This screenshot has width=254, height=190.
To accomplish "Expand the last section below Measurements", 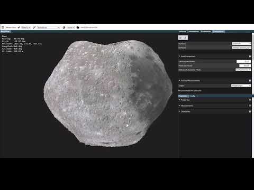I will coord(179,111).
